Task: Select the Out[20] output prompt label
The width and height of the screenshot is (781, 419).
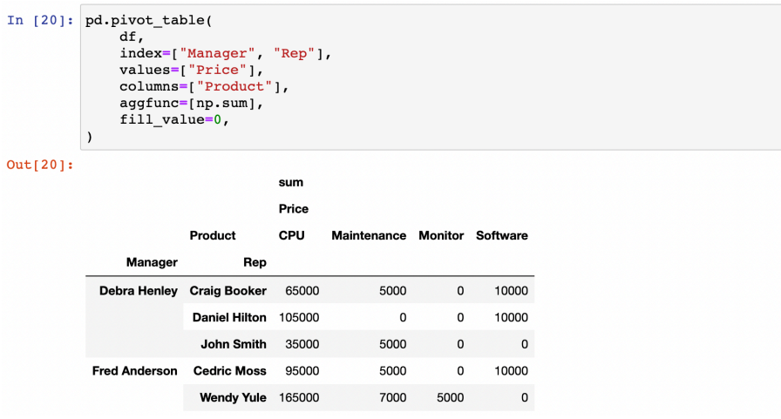Action: 40,165
